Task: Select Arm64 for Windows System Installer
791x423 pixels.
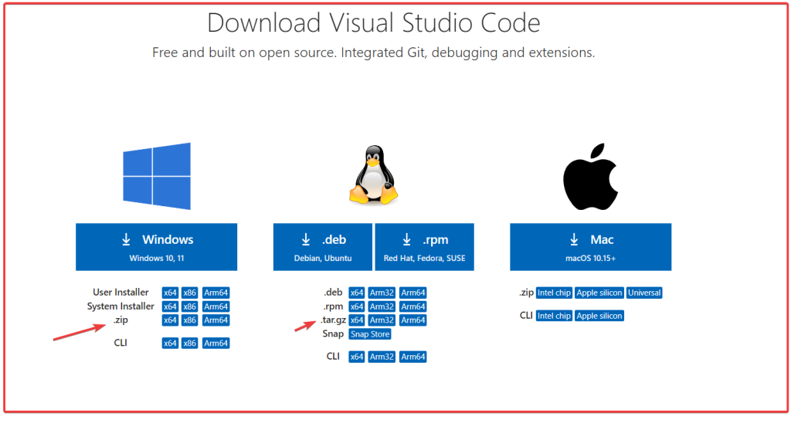Action: click(216, 306)
